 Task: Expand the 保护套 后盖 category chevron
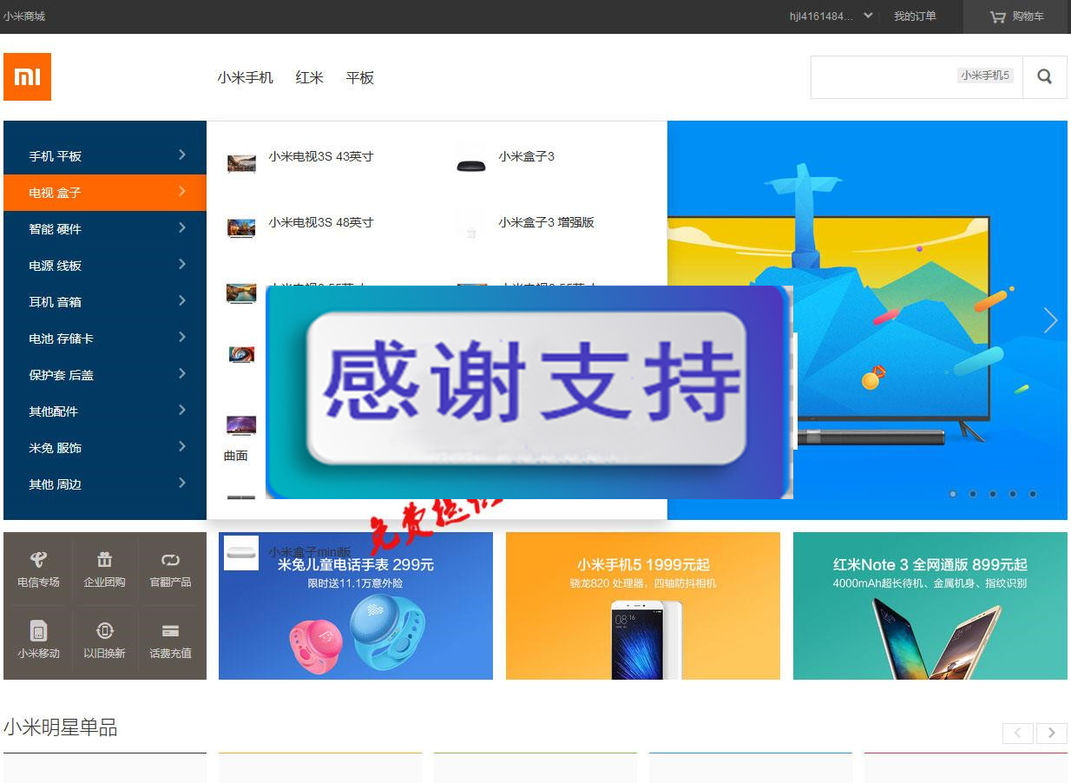point(182,373)
